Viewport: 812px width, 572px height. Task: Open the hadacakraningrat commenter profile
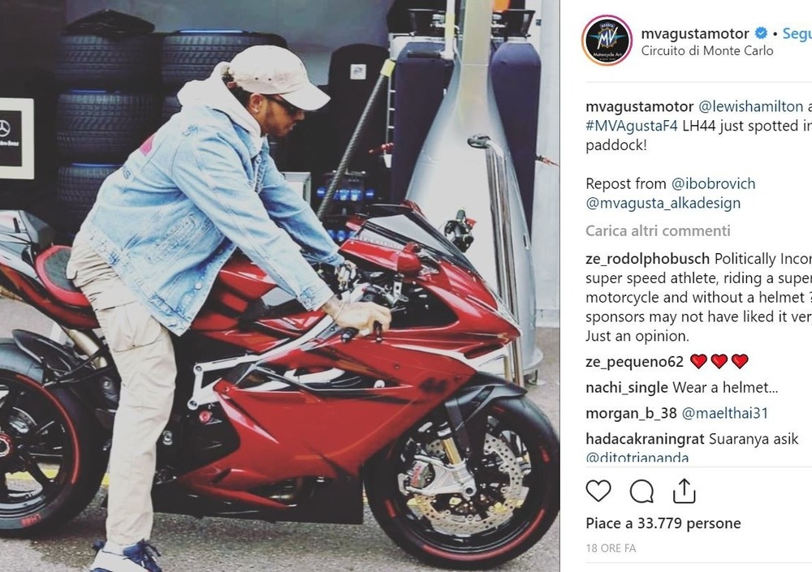pyautogui.click(x=645, y=439)
